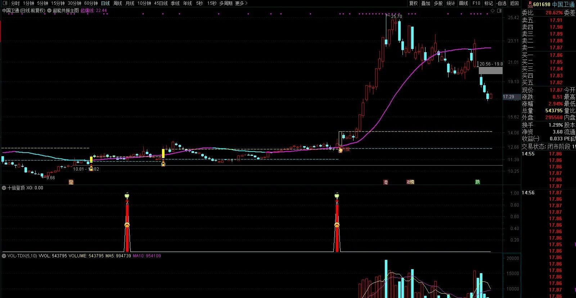
Task: Click the 跌 event marker icon
Action: click(478, 182)
